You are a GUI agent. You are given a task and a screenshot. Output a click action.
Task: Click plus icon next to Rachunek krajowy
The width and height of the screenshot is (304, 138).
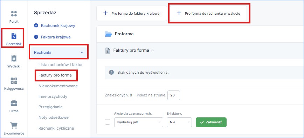pos(36,26)
